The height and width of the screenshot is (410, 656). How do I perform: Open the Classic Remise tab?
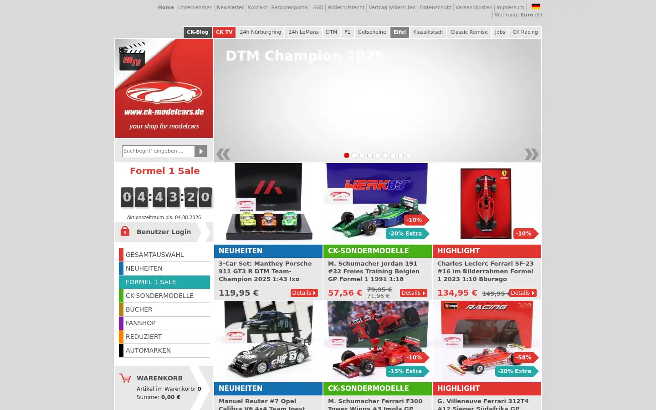tap(469, 32)
